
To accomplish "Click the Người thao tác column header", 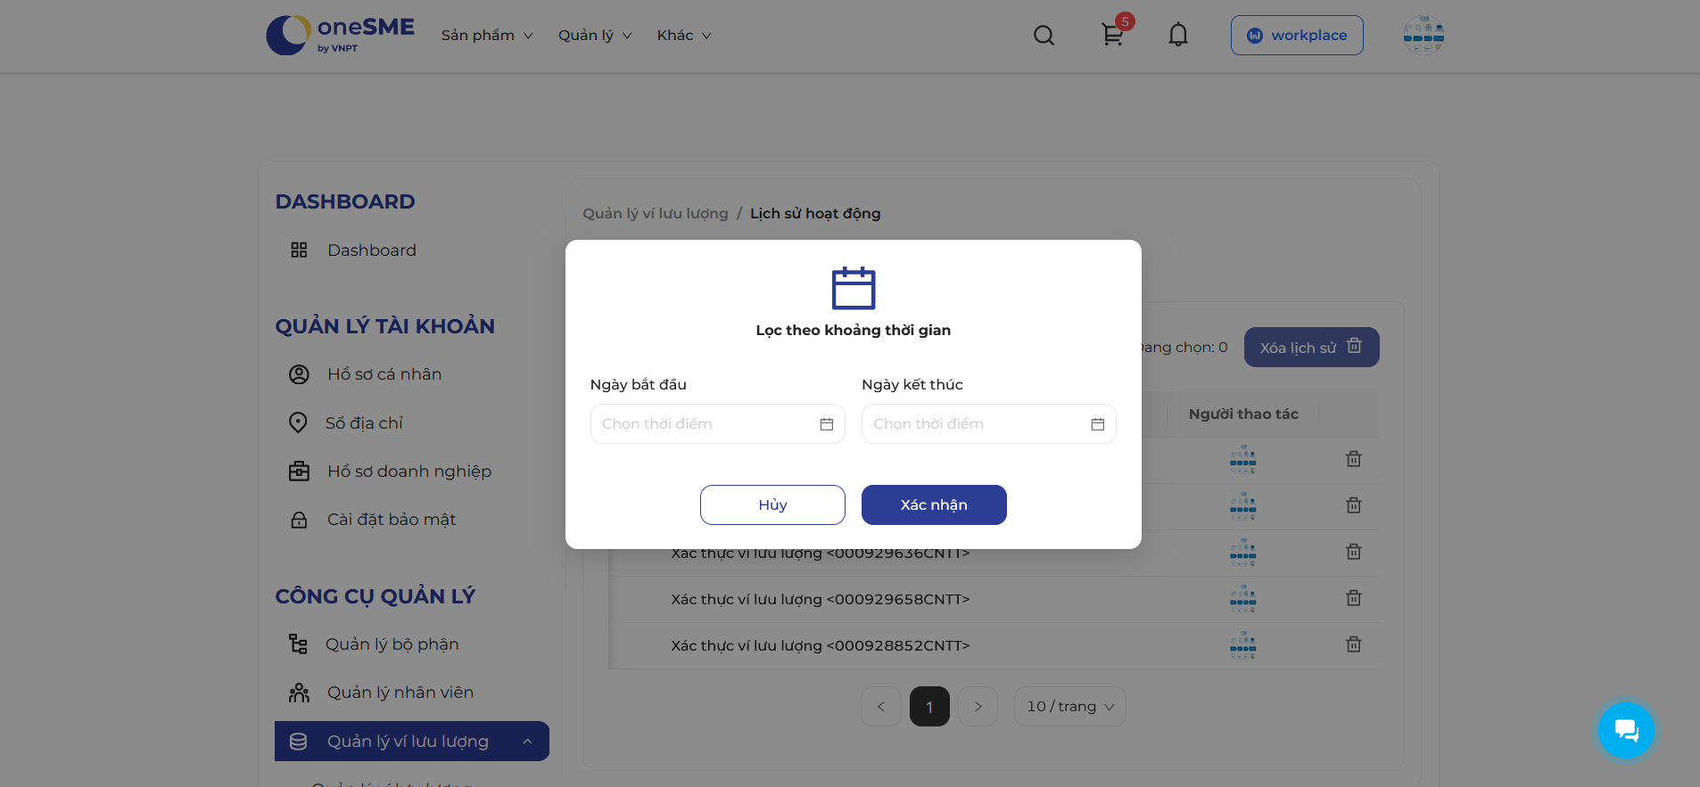I will click(1243, 414).
